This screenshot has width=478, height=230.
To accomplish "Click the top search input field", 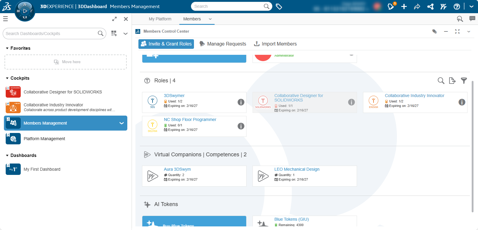I will coord(231,6).
